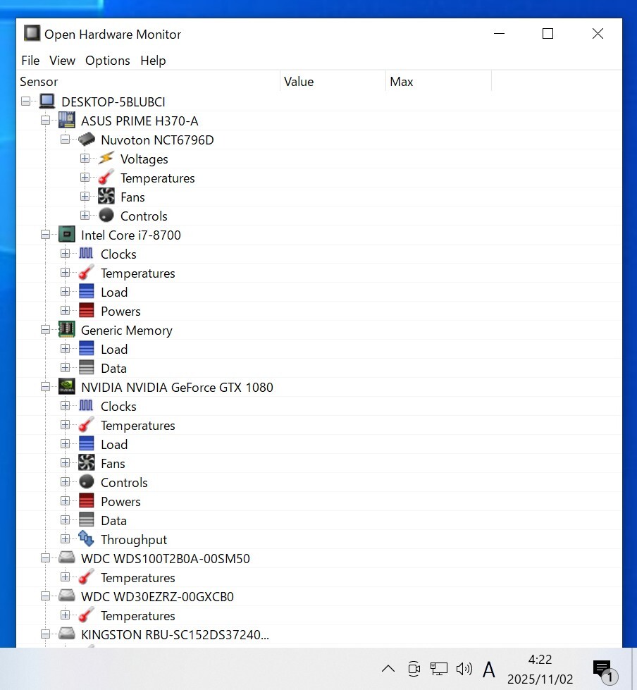
Task: Expand Clocks under Intel Core i7-8700
Action: point(65,254)
